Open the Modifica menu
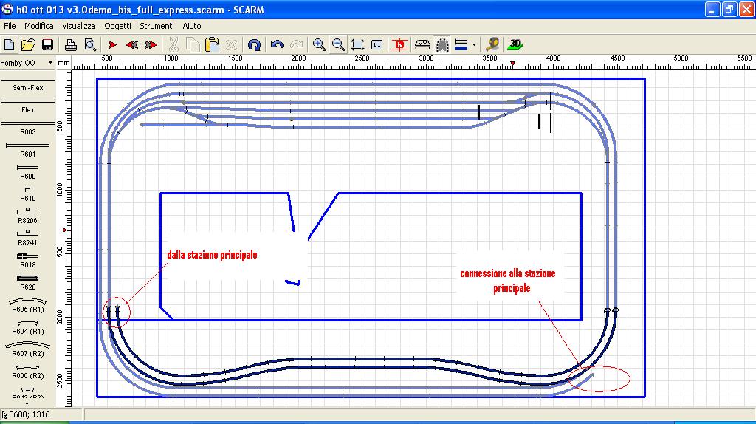This screenshot has height=424, width=756. (39, 26)
